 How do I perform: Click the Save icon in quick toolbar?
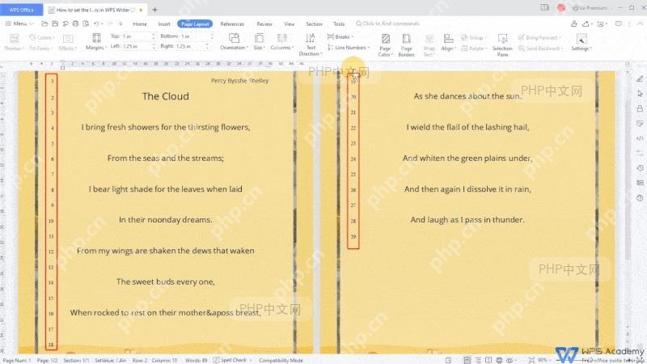pos(55,23)
